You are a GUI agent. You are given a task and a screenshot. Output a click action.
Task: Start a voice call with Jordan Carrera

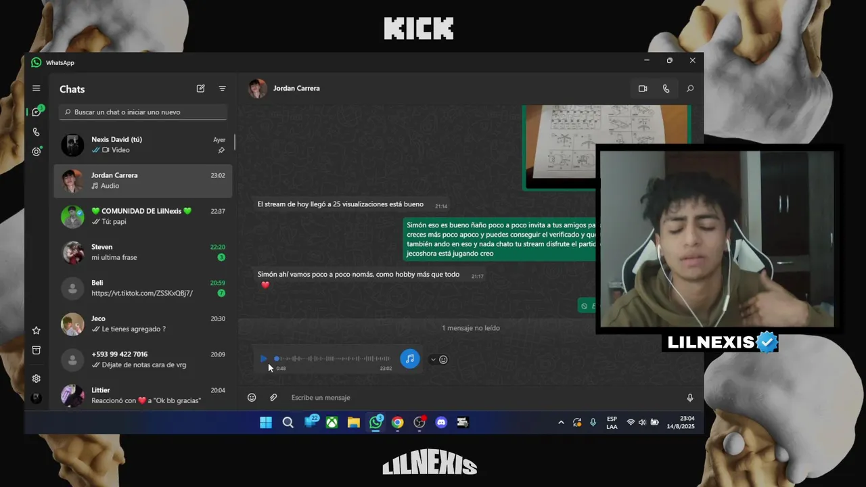coord(666,89)
